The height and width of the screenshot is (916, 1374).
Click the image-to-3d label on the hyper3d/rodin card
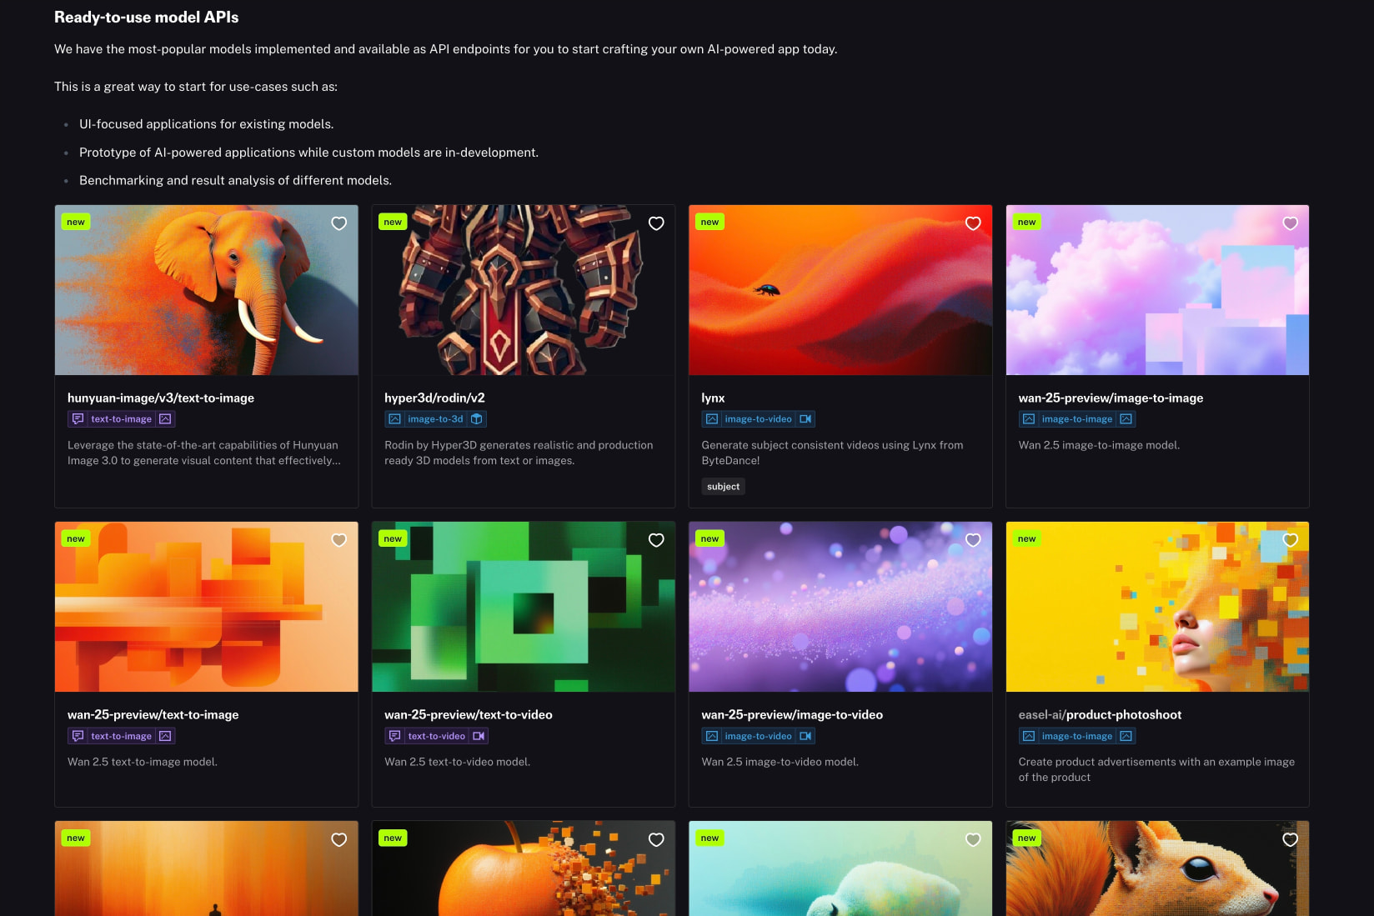coord(435,419)
